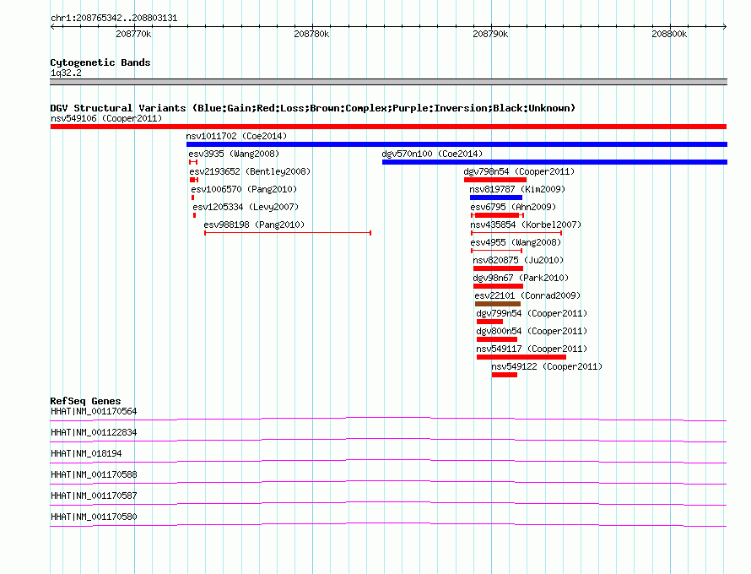Click the chr1:208765342..208803131 coordinates text
Image resolution: width=751 pixels, height=574 pixels.
114,18
